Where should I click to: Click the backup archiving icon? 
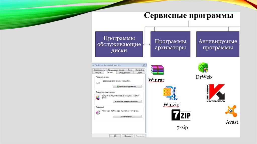coord(98,112)
